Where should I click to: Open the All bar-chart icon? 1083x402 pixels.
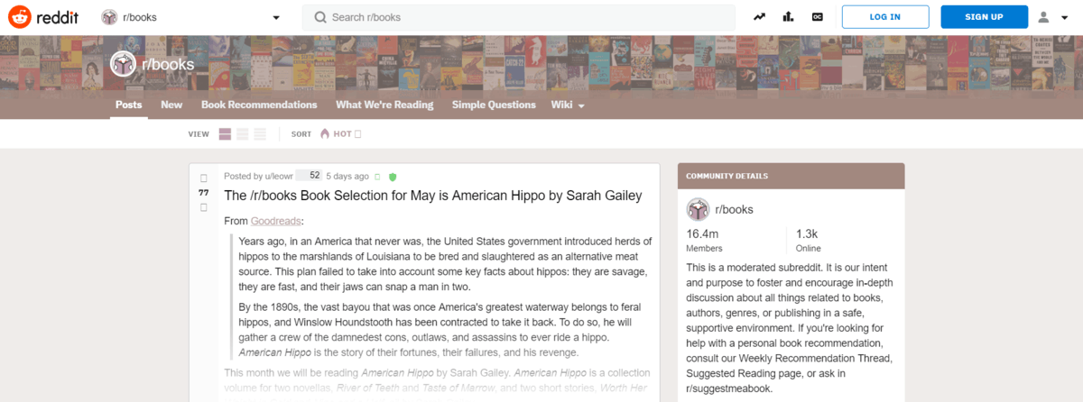click(x=789, y=17)
